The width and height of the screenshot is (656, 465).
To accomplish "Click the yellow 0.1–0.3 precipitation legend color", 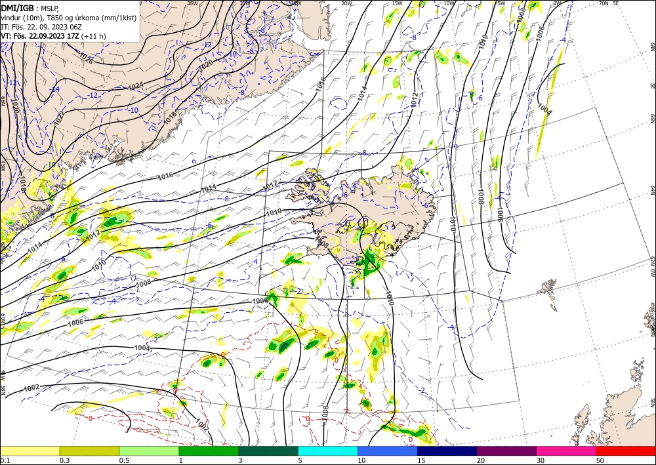I will click(30, 451).
